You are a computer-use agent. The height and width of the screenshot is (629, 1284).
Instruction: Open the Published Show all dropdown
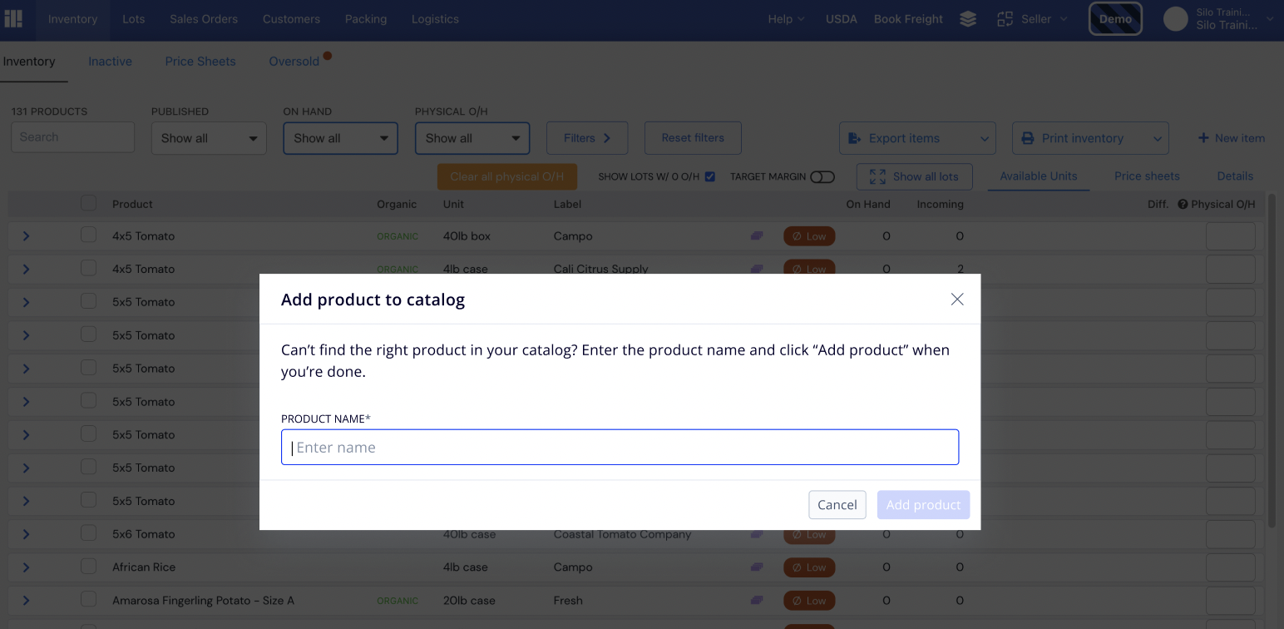(x=209, y=138)
